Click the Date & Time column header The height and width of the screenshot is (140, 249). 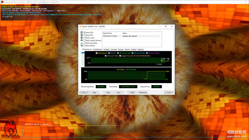tap(112, 33)
